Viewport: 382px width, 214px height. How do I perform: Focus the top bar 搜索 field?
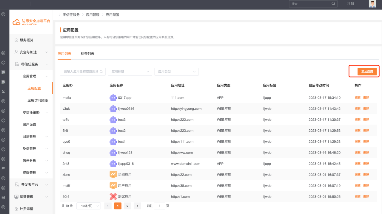(x=313, y=4)
